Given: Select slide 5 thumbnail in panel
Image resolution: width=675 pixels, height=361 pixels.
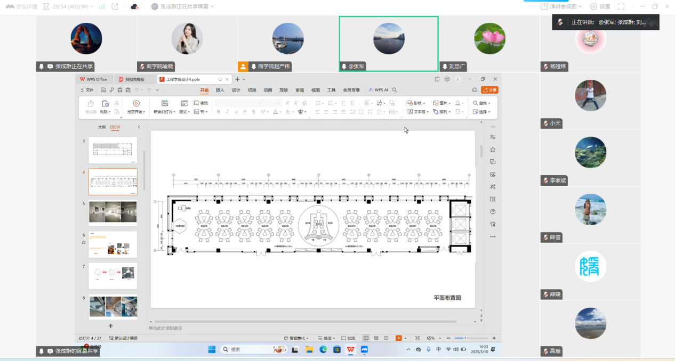Looking at the screenshot, I should pyautogui.click(x=112, y=212).
